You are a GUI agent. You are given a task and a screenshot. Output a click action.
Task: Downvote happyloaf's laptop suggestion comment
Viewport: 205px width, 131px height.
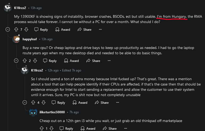pos(35,61)
